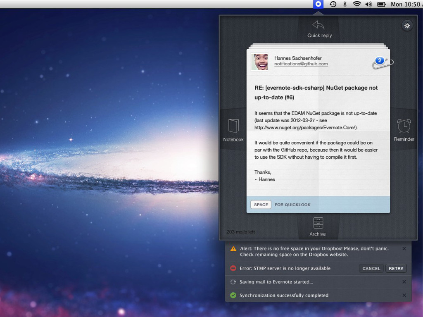Click the yellow alert warning icon
Image resolution: width=423 pixels, height=317 pixels.
point(233,249)
